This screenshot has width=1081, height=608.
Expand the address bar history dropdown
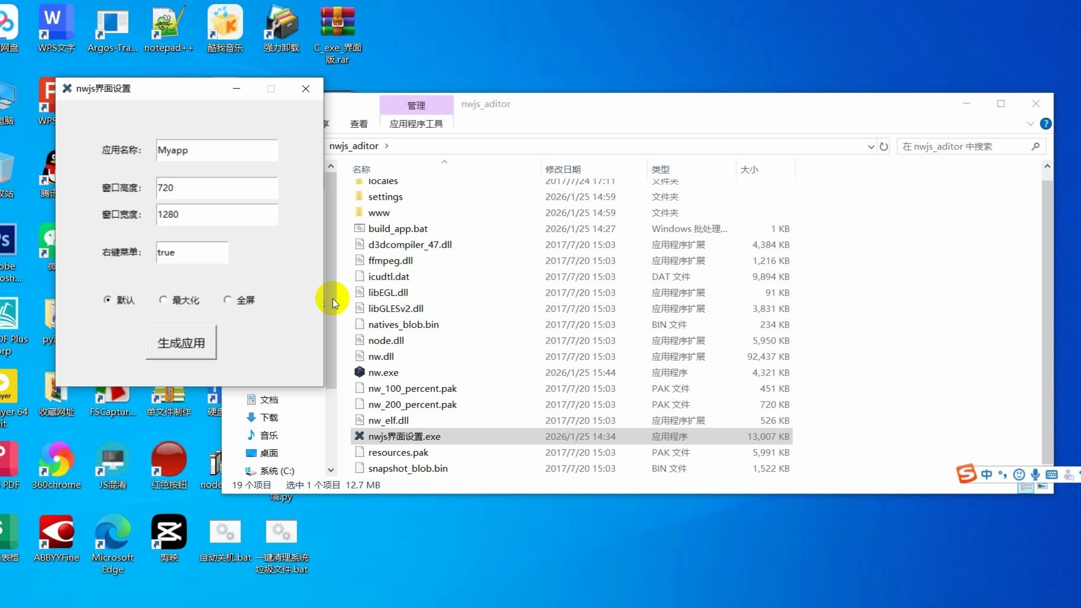[x=870, y=147]
